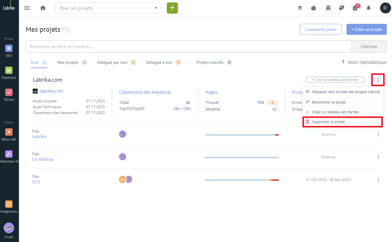Switch to the Tout tab
Image resolution: width=392 pixels, height=242 pixels.
pyautogui.click(x=39, y=62)
